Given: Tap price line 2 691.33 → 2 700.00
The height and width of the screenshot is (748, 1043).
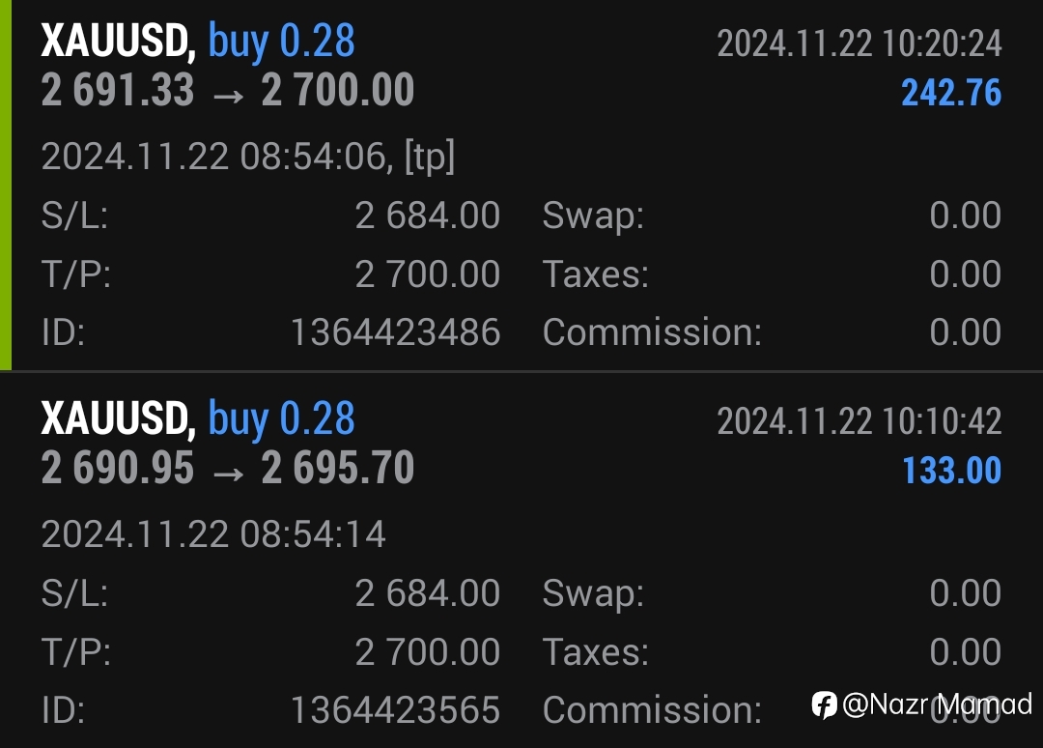Looking at the screenshot, I should [x=228, y=91].
